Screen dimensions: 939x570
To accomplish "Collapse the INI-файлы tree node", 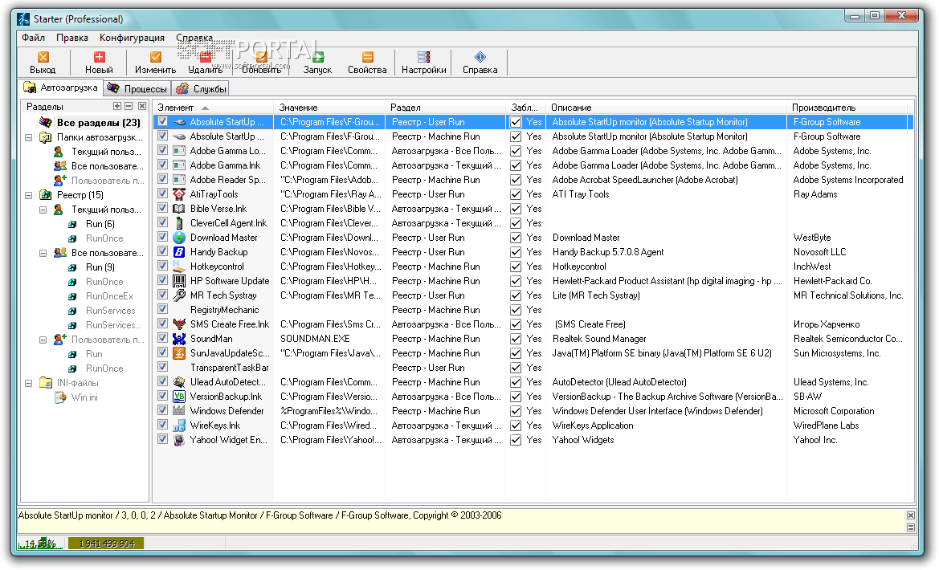I will pos(29,383).
